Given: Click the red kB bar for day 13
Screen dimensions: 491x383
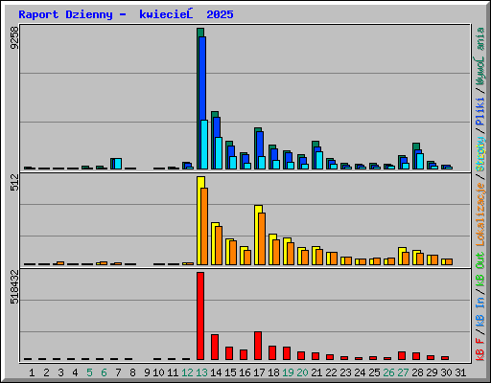Looking at the screenshot, I should 200,316.
